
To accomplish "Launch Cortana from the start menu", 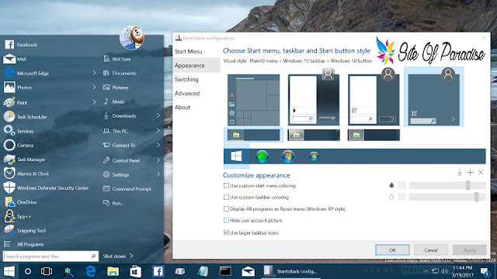I will [x=19, y=145].
